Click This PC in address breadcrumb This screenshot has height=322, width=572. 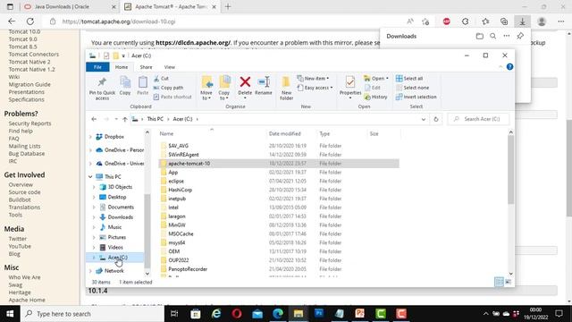click(155, 119)
